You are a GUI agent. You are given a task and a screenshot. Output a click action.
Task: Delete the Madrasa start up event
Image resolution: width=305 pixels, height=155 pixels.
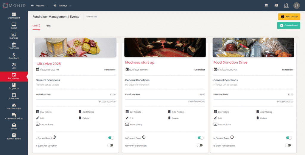(x=173, y=118)
